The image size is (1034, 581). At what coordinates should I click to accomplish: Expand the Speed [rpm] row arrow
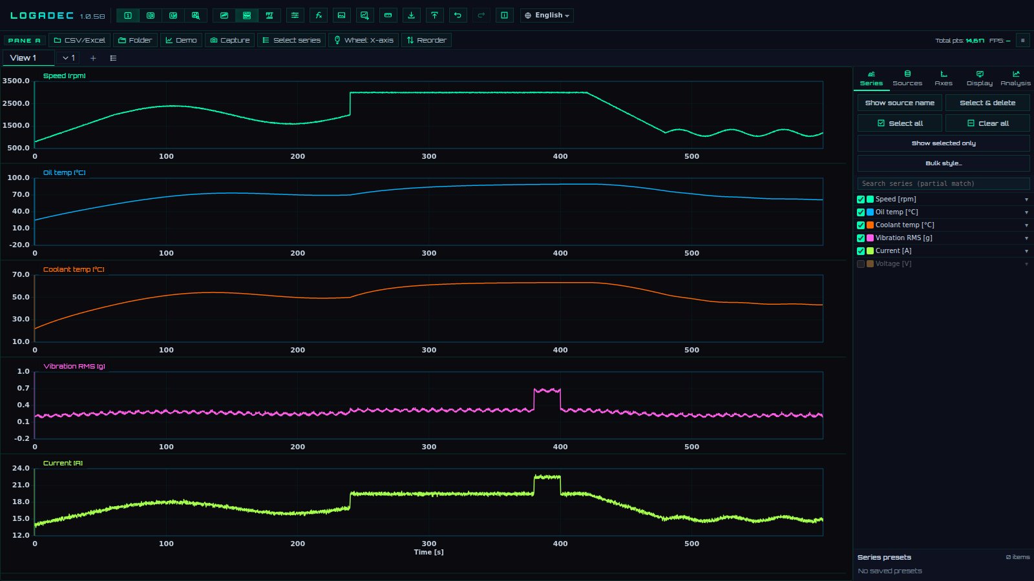pyautogui.click(x=1026, y=199)
